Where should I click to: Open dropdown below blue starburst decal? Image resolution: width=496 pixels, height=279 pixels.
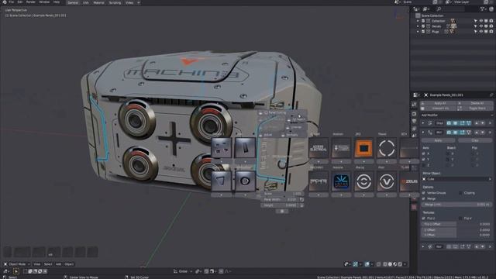click(341, 195)
